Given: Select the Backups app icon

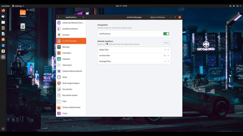Looking at the screenshot, I should [x=59, y=47].
